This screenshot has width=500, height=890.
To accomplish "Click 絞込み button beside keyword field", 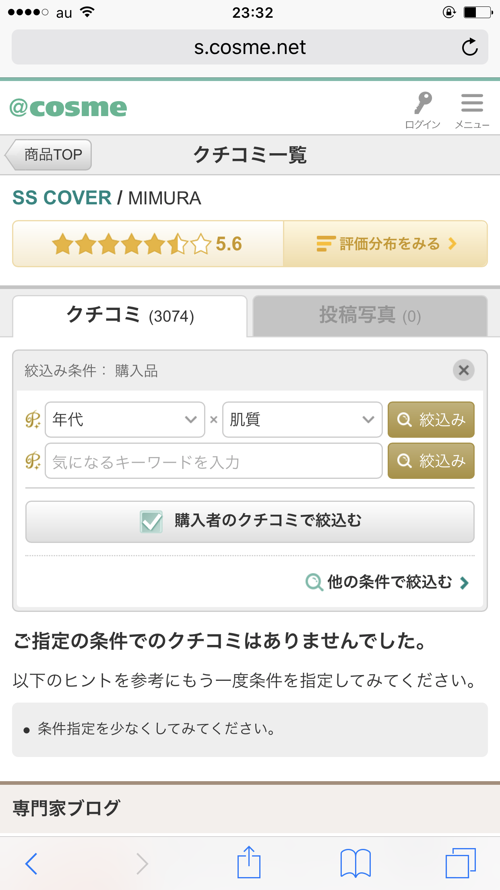I will point(431,461).
